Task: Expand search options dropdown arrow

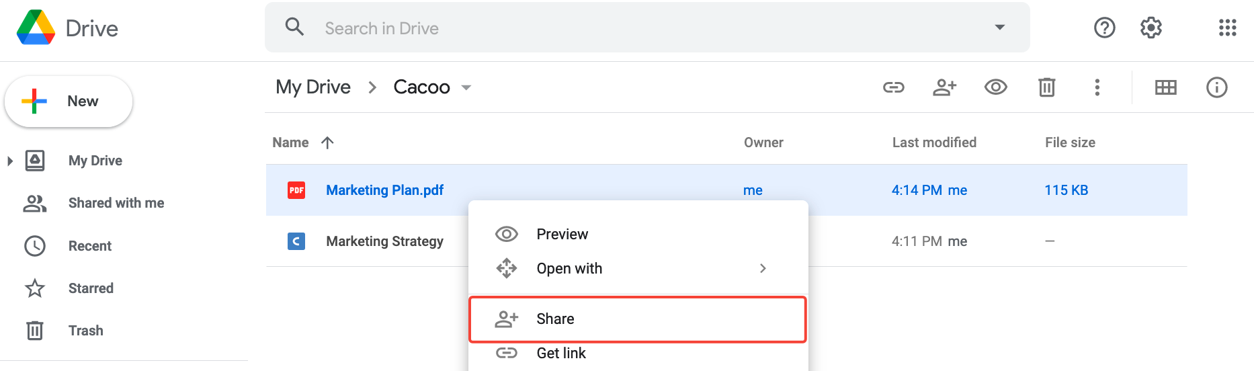Action: pyautogui.click(x=999, y=28)
